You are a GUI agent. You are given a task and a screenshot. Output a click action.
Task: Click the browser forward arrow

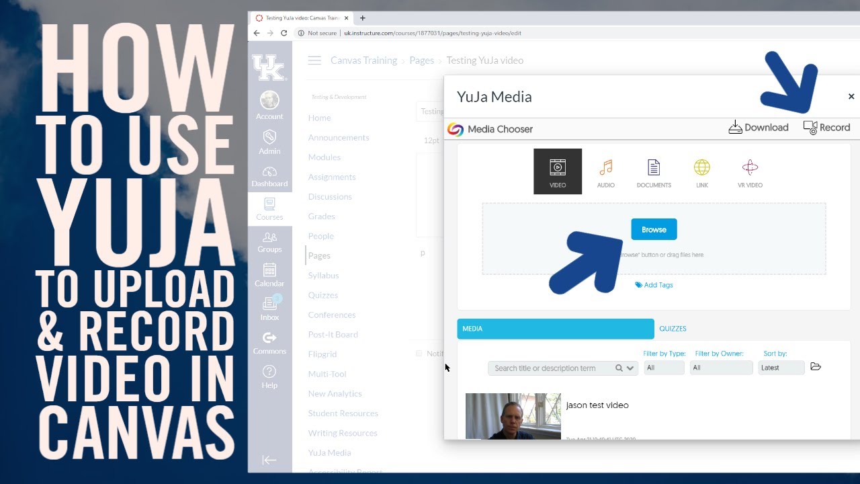270,33
